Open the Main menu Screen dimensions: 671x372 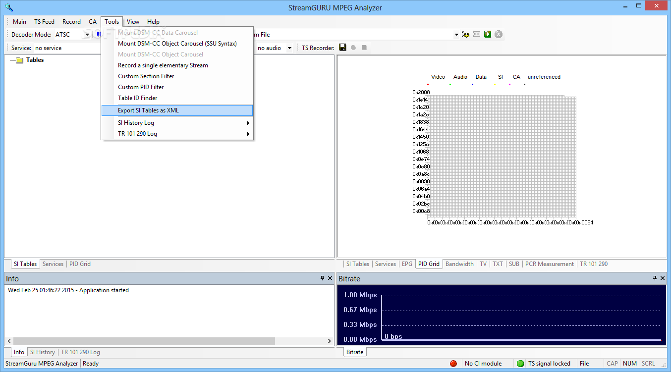pos(20,22)
